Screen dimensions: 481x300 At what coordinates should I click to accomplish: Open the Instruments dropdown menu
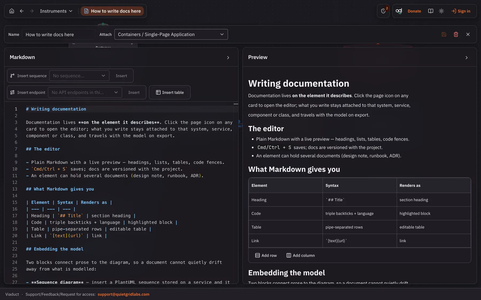56,11
